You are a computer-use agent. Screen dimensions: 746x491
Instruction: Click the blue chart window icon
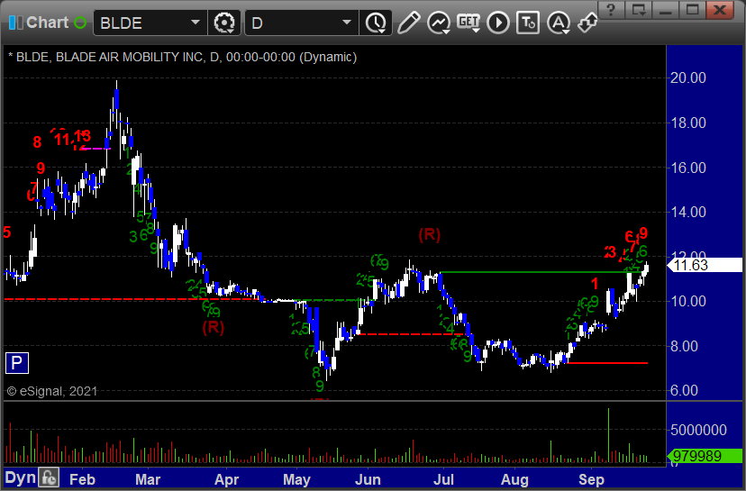15,23
